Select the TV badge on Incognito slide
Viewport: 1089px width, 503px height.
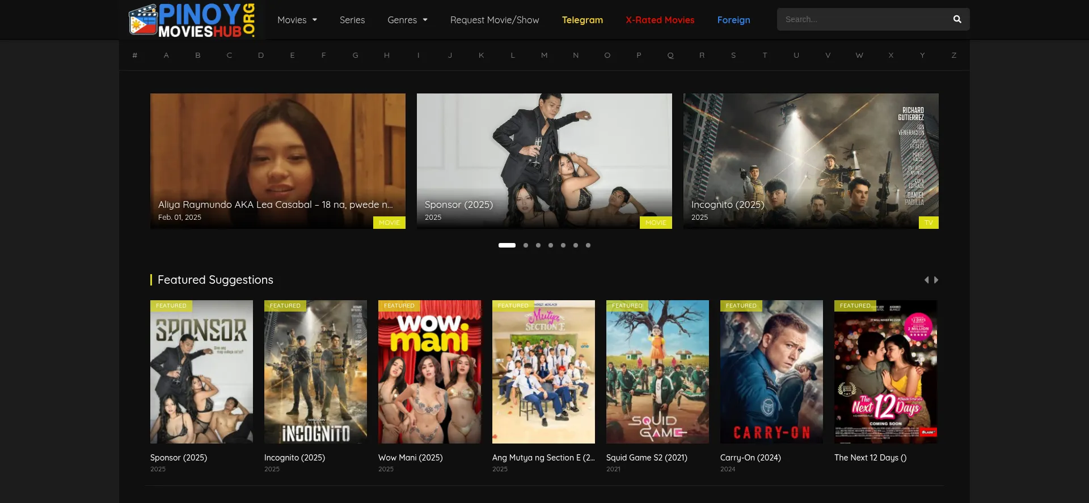(928, 223)
